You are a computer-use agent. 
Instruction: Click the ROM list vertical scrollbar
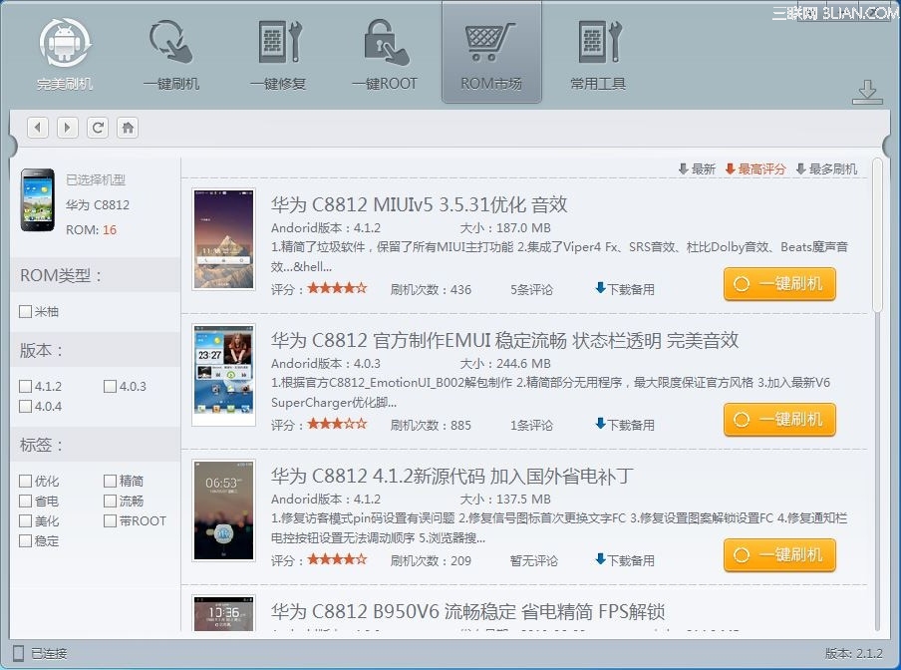[877, 235]
